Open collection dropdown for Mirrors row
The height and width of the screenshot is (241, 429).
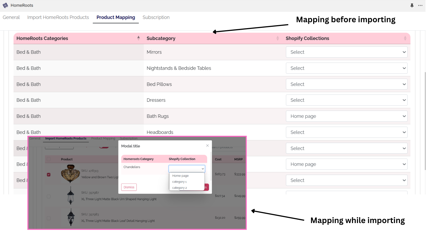click(x=347, y=52)
